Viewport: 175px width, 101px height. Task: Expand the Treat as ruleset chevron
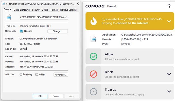[169, 91]
